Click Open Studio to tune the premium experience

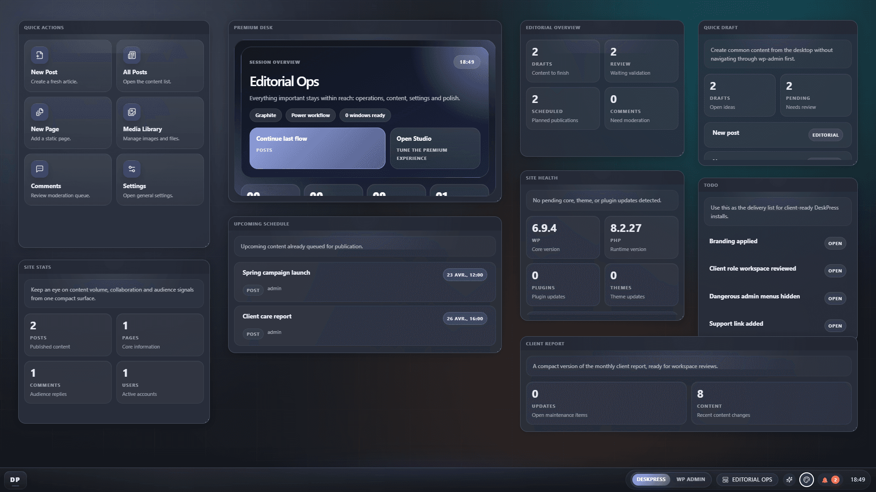[434, 148]
